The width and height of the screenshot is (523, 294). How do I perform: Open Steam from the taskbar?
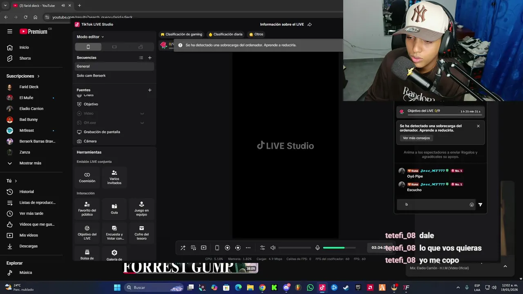pyautogui.click(x=346, y=287)
